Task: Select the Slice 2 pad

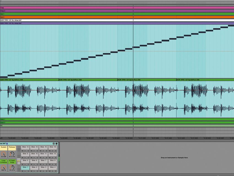Action: coord(34,167)
